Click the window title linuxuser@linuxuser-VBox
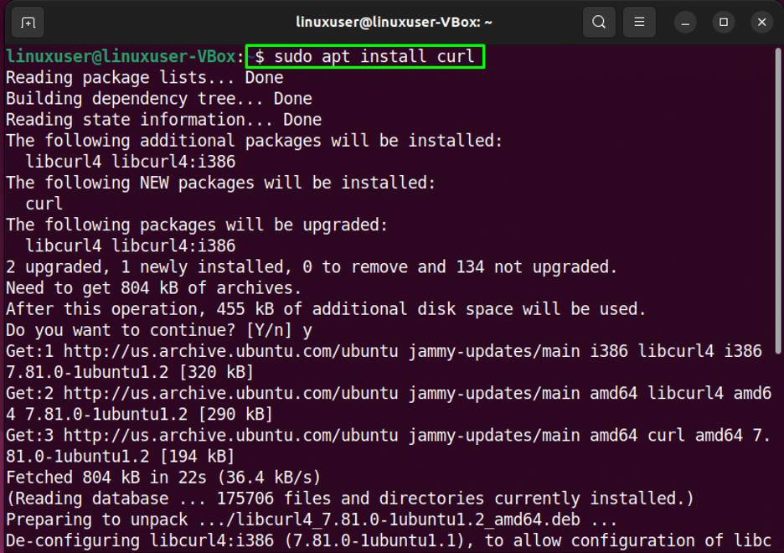Screen dimensions: 784x553 (x=394, y=22)
